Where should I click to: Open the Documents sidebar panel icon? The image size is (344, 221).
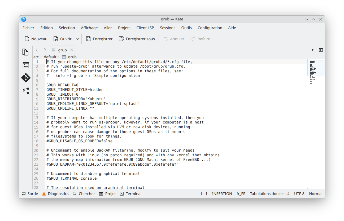pyautogui.click(x=26, y=52)
